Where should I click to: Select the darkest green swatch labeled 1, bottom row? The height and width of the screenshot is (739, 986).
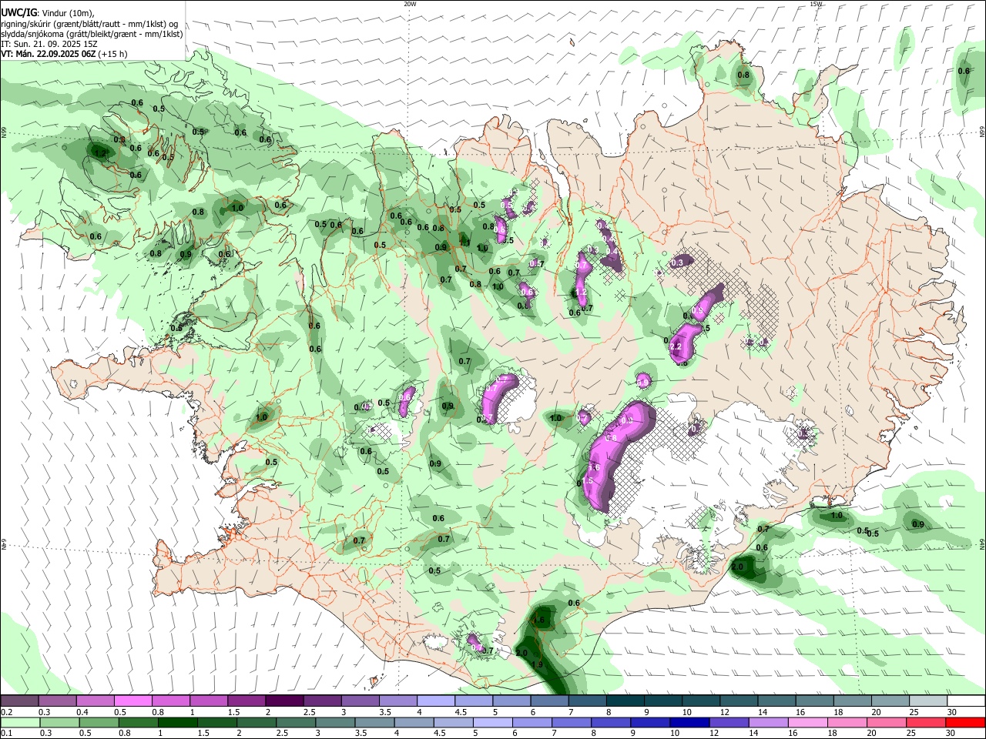[177, 722]
